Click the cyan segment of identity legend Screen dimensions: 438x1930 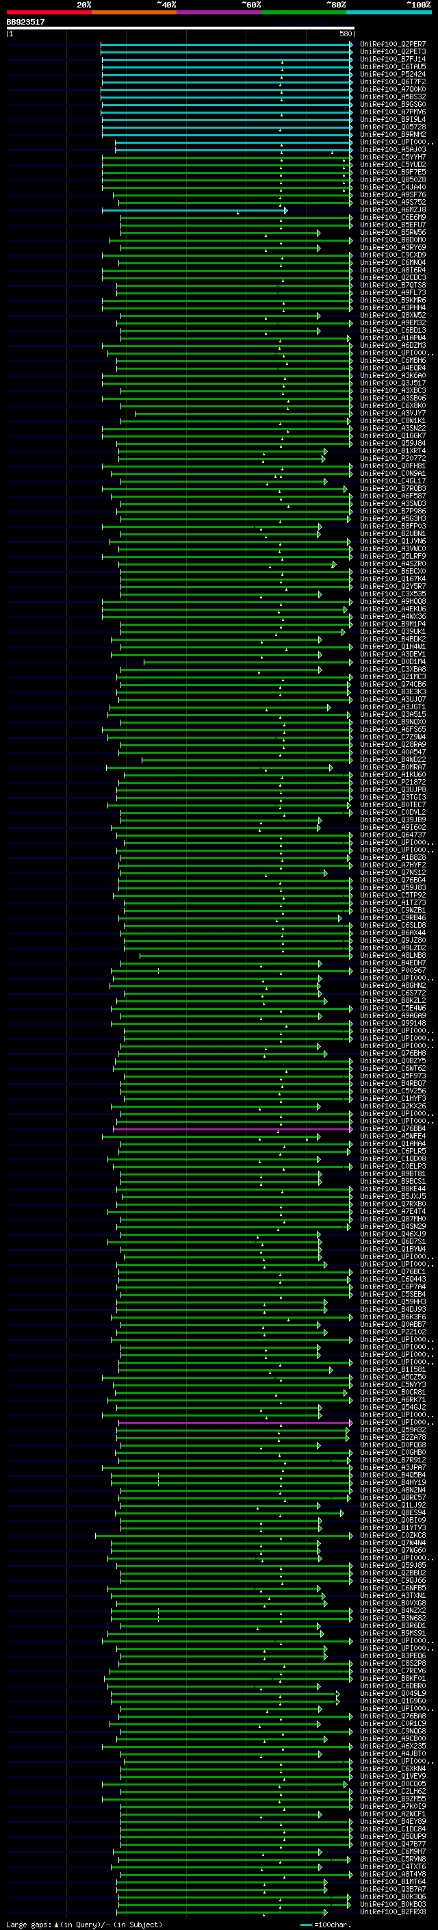(x=389, y=12)
